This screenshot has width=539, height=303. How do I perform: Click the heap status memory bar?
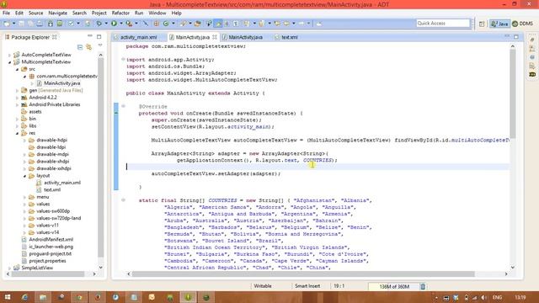393,286
